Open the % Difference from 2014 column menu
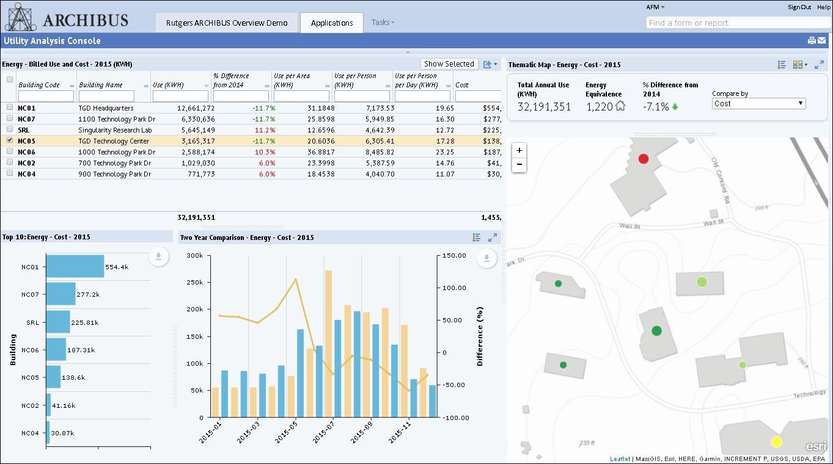833x464 pixels. [x=267, y=86]
